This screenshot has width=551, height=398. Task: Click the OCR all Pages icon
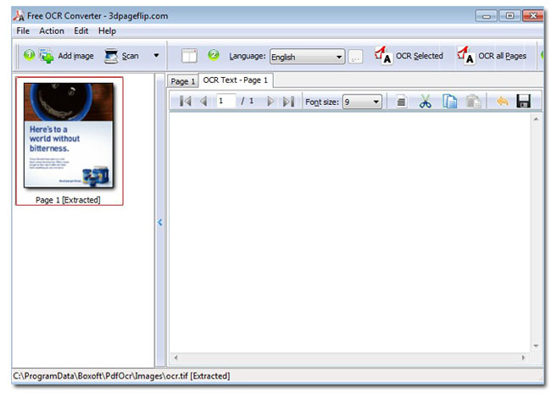pyautogui.click(x=465, y=55)
